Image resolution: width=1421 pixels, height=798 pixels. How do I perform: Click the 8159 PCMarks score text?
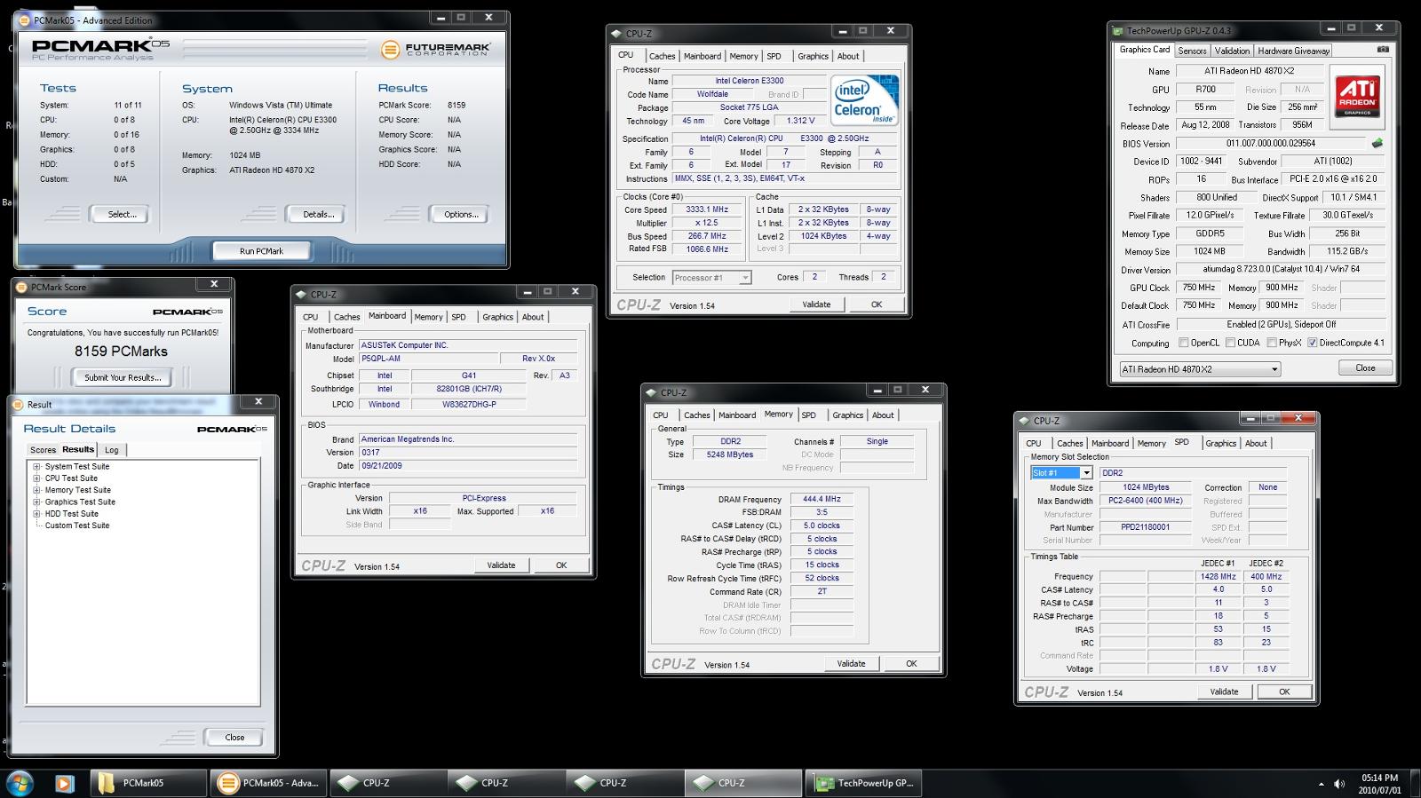click(x=121, y=352)
